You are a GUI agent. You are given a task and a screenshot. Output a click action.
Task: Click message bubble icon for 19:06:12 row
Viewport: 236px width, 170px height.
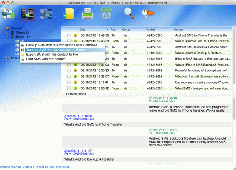[76, 88]
